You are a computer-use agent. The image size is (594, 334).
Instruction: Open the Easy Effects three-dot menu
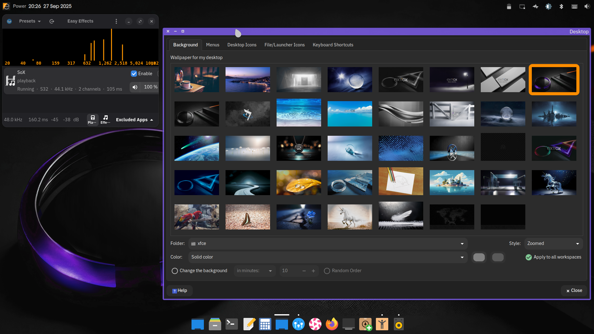tap(116, 21)
